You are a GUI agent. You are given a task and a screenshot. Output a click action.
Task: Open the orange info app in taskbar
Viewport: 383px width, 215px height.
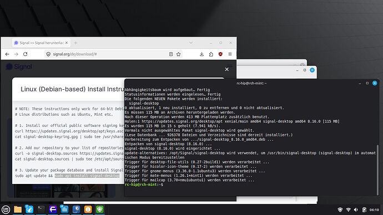click(x=88, y=209)
